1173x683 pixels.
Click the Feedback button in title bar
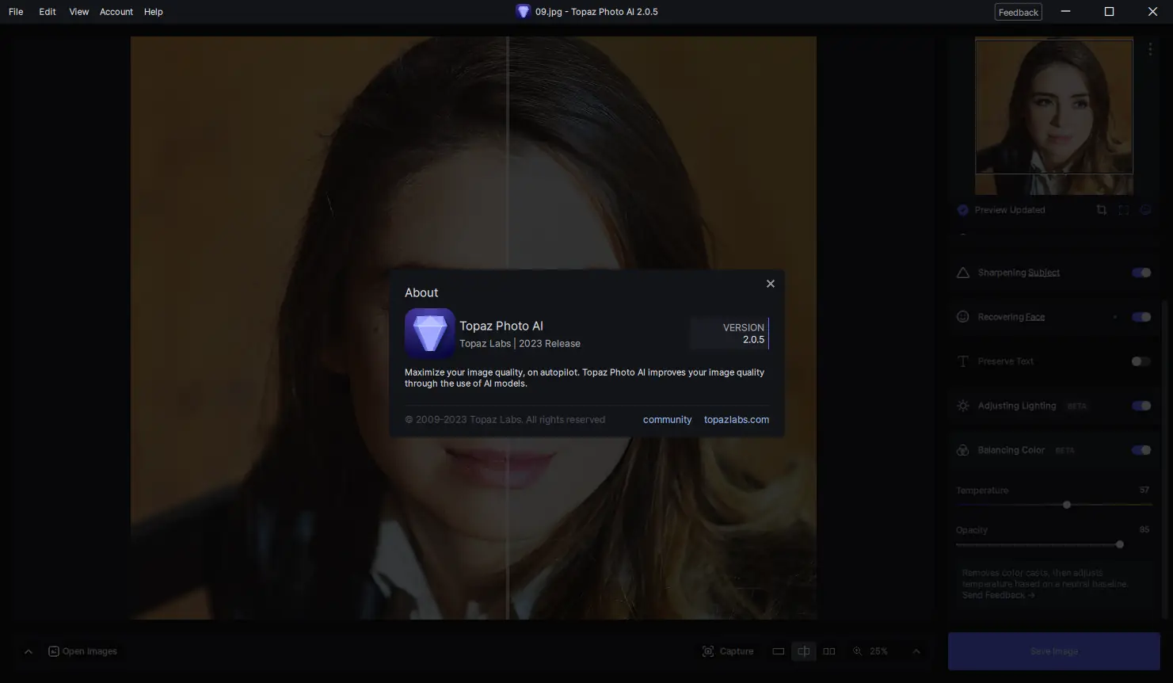pyautogui.click(x=1019, y=12)
